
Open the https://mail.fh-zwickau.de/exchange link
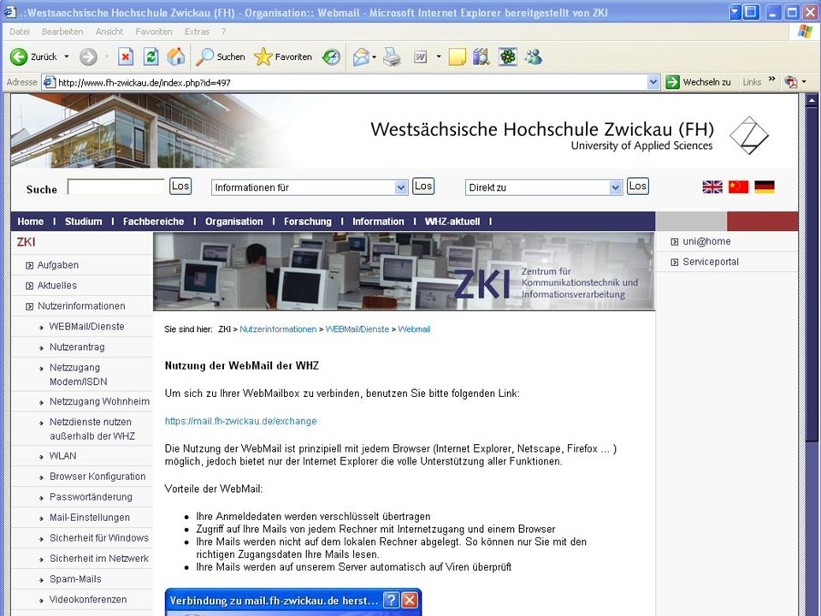point(241,421)
